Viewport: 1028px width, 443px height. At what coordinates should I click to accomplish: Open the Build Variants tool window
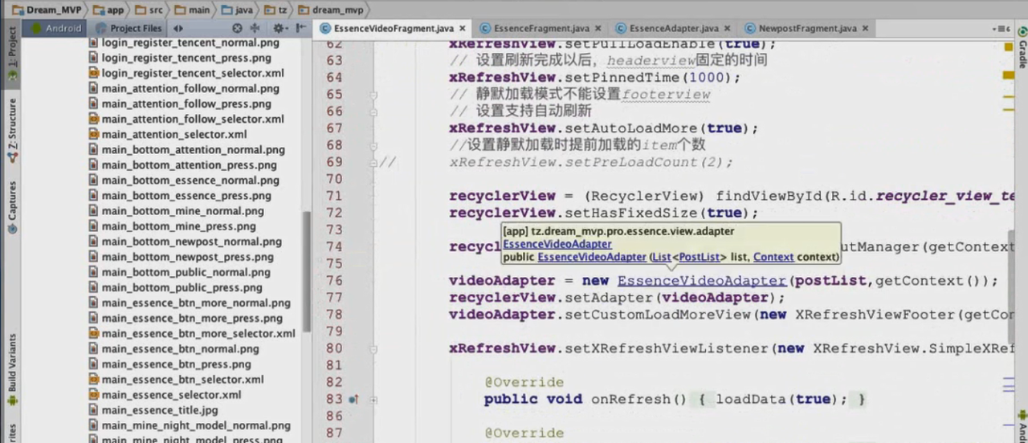[11, 368]
